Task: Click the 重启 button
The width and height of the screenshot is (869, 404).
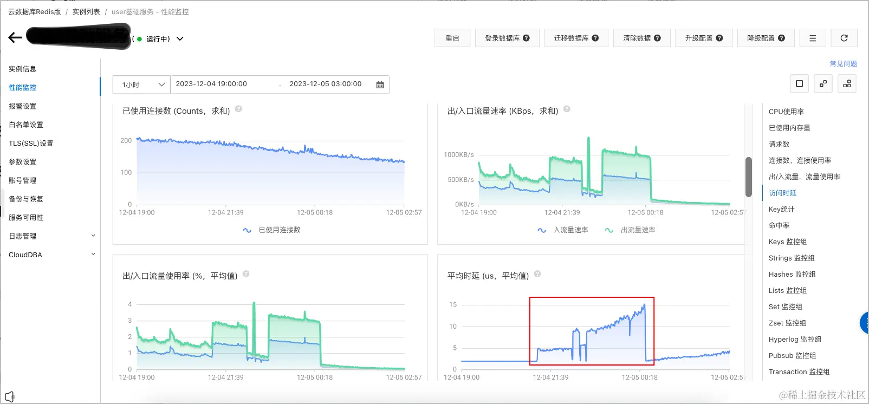Action: pyautogui.click(x=452, y=38)
